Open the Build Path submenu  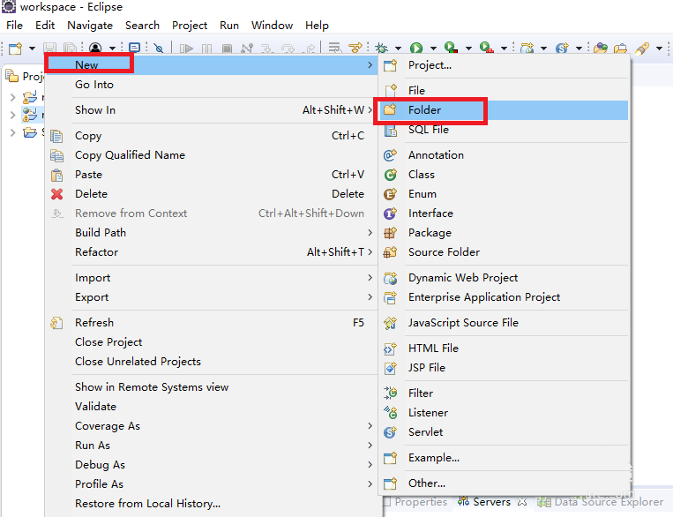pos(211,233)
